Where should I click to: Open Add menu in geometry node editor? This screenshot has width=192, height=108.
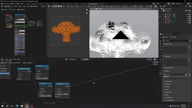point(15,59)
